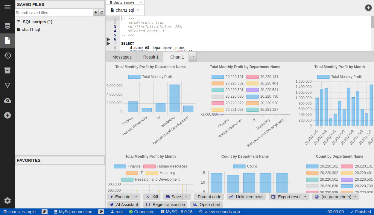Open the settings gear icon
Viewport: 374px width, 215px height.
[7, 201]
